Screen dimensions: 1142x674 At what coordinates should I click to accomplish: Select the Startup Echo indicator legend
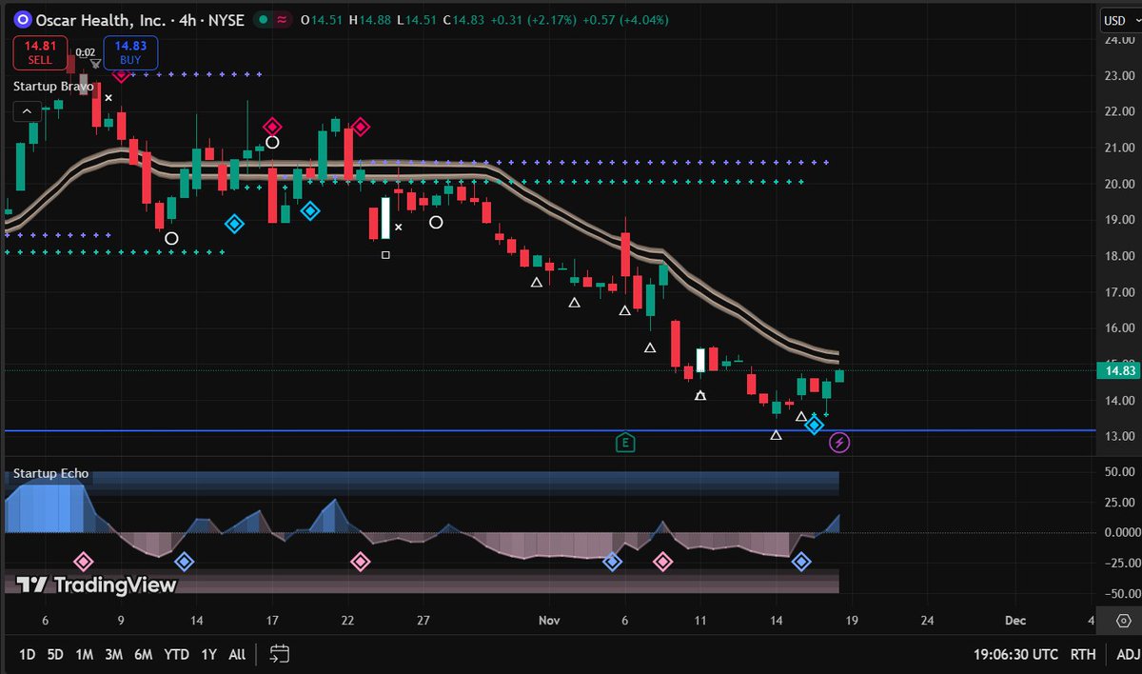pos(50,473)
